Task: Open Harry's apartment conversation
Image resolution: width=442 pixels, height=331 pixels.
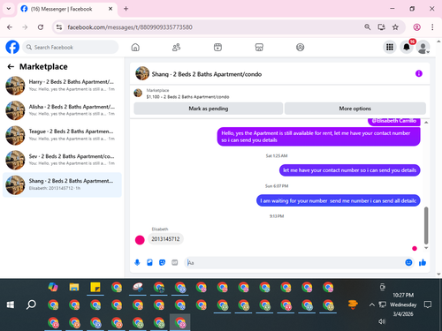Action: pyautogui.click(x=62, y=86)
